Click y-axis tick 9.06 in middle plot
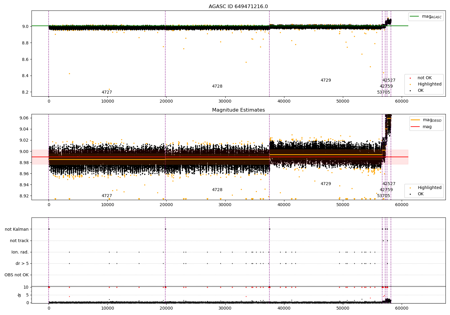The width and height of the screenshot is (450, 315). [24, 118]
